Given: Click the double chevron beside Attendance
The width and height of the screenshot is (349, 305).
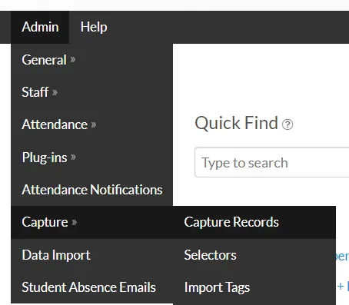Looking at the screenshot, I should 94,125.
